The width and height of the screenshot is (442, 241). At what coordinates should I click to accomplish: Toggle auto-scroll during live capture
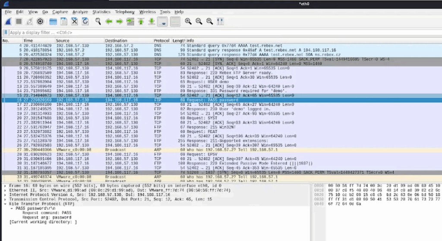[163, 21]
